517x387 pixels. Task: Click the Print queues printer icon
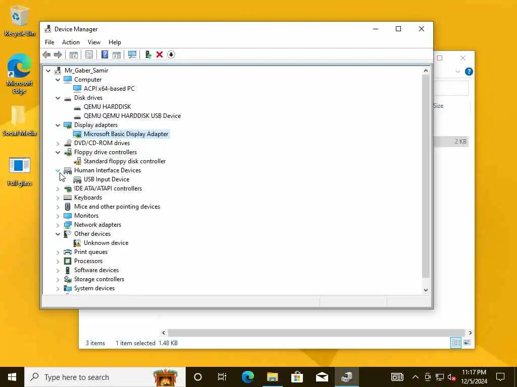(x=68, y=252)
